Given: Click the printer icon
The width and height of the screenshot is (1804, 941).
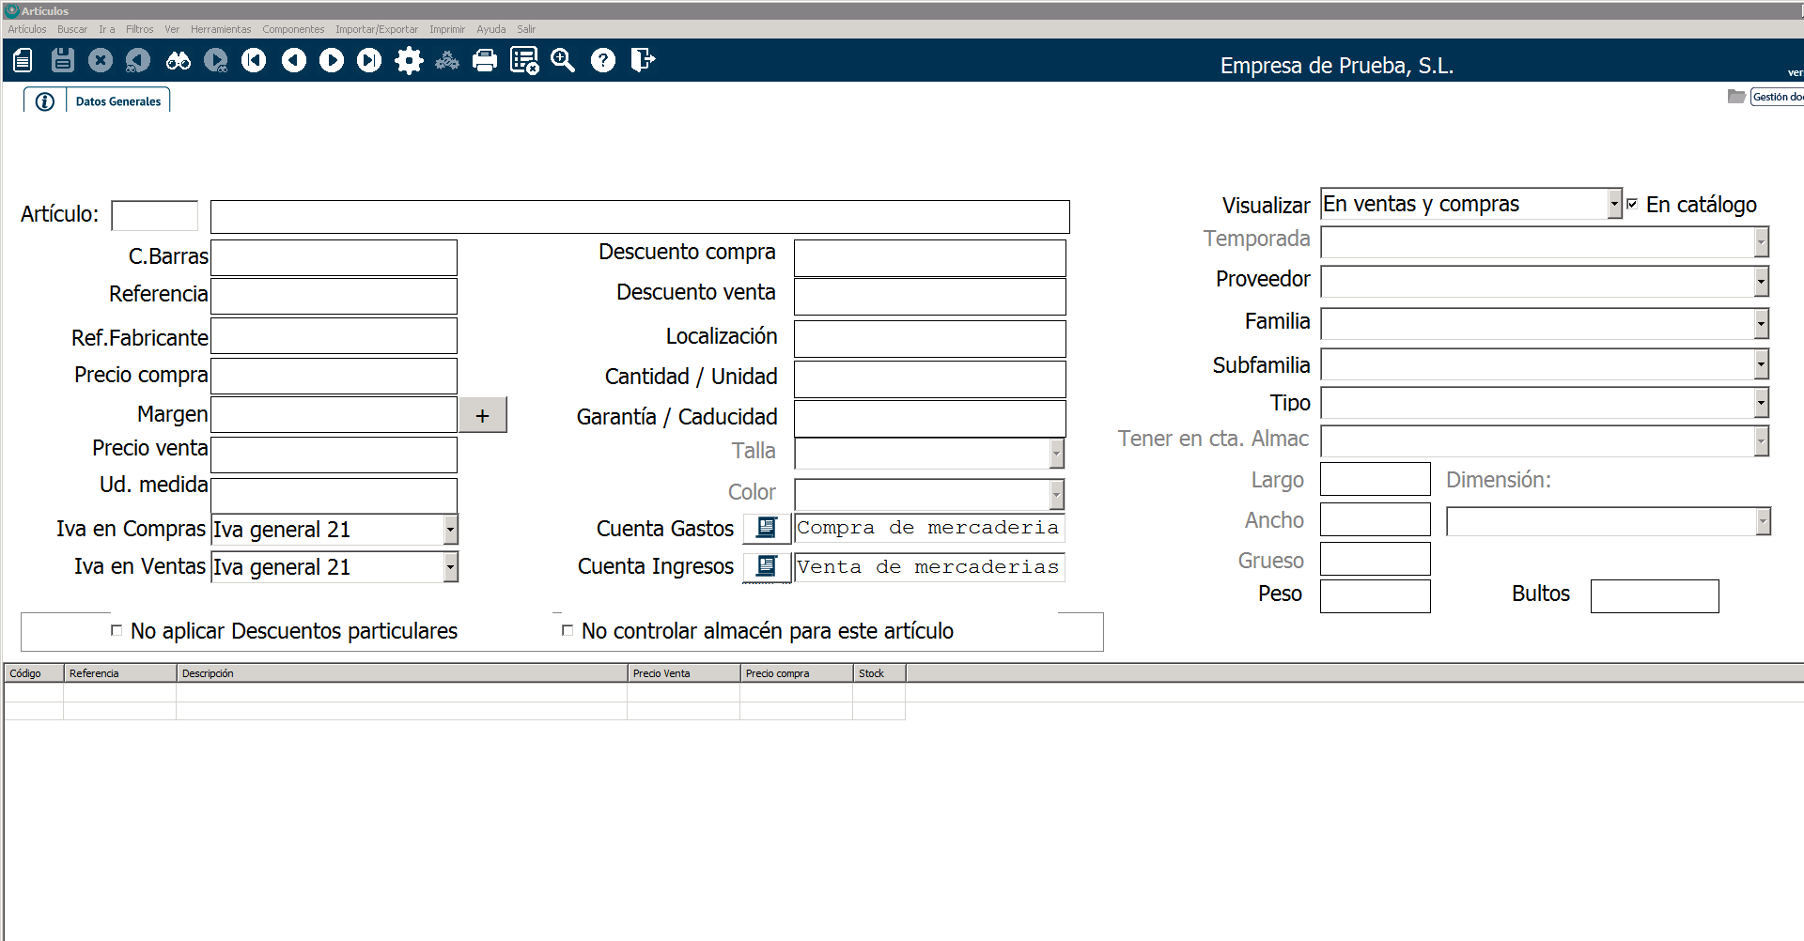Looking at the screenshot, I should (485, 61).
